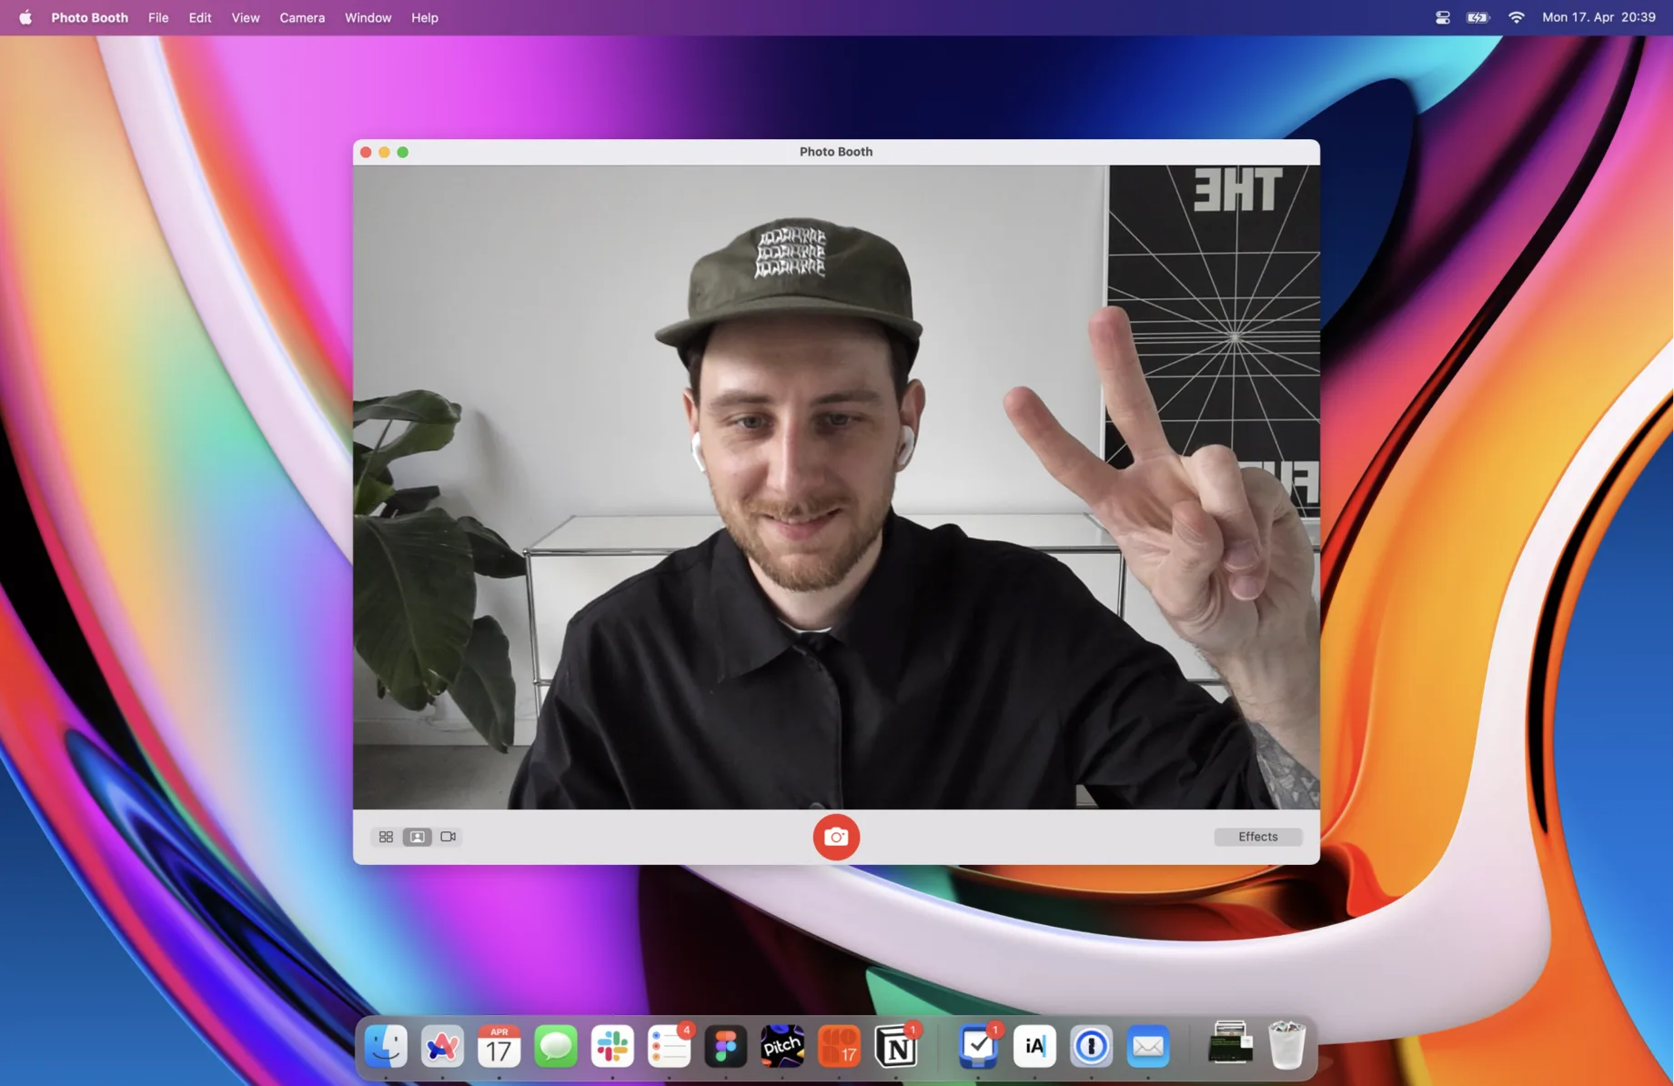Open the Effects panel
The height and width of the screenshot is (1086, 1674).
(1257, 837)
